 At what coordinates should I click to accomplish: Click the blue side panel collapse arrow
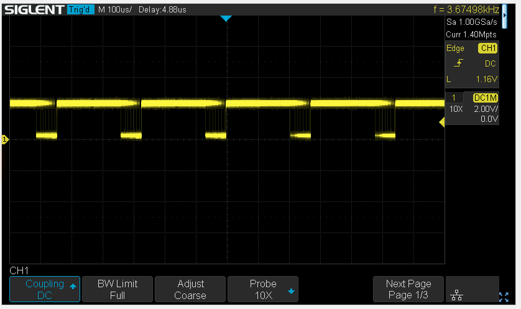coord(504,16)
